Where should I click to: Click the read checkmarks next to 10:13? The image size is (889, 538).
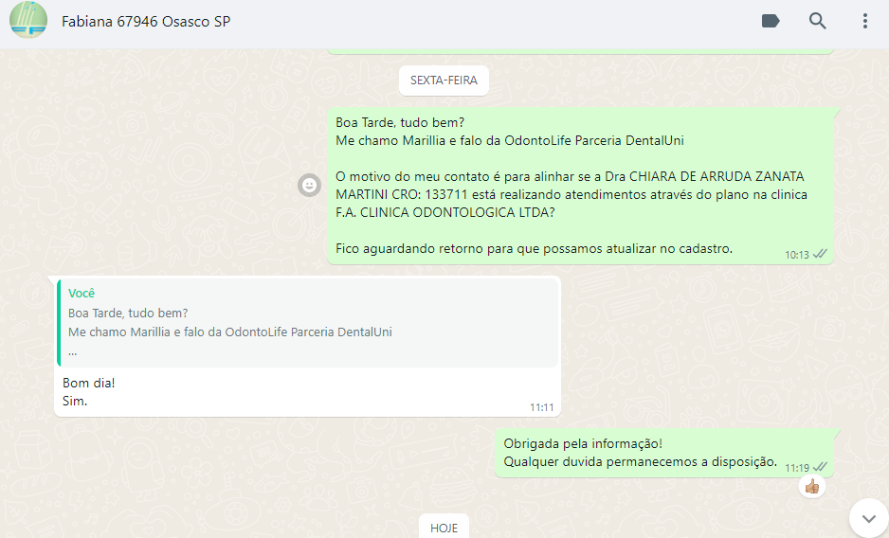pos(821,254)
